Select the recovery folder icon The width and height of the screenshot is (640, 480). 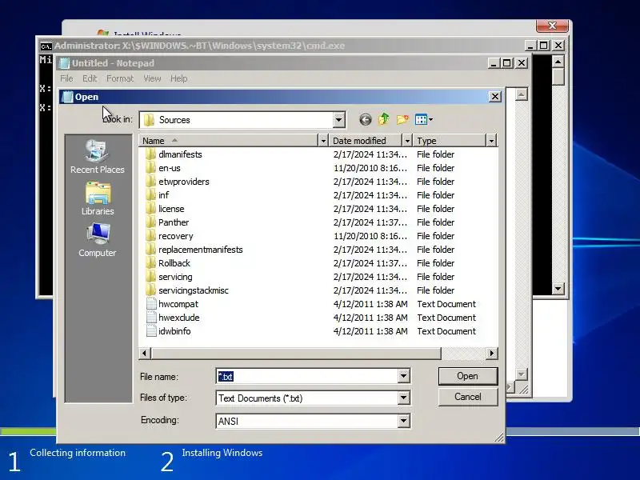tap(150, 236)
